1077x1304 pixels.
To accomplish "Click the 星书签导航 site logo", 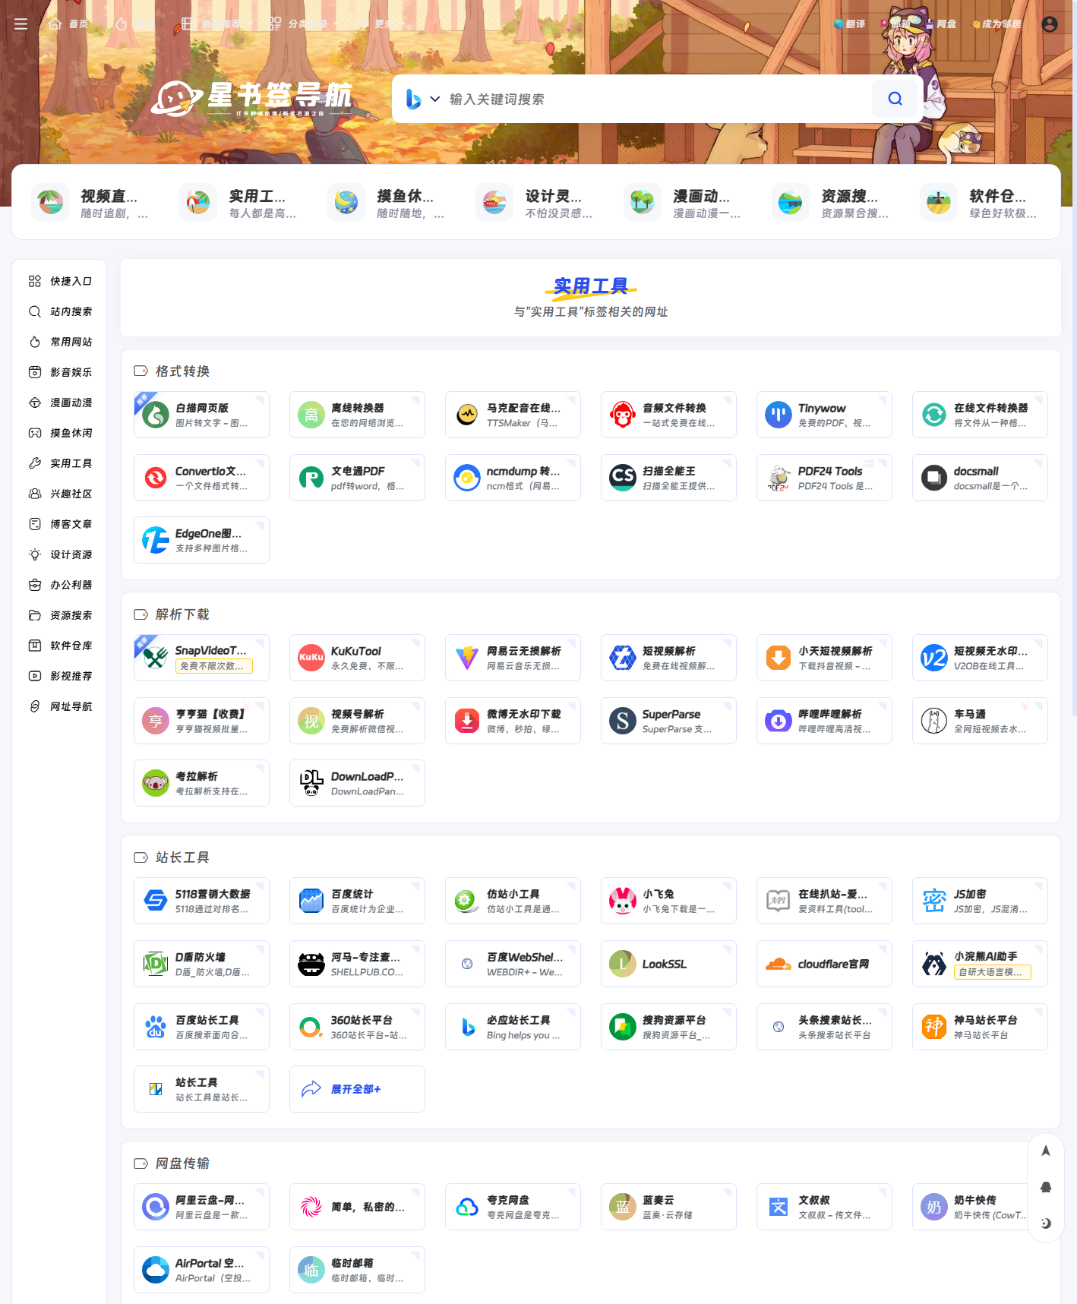I will pos(252,99).
